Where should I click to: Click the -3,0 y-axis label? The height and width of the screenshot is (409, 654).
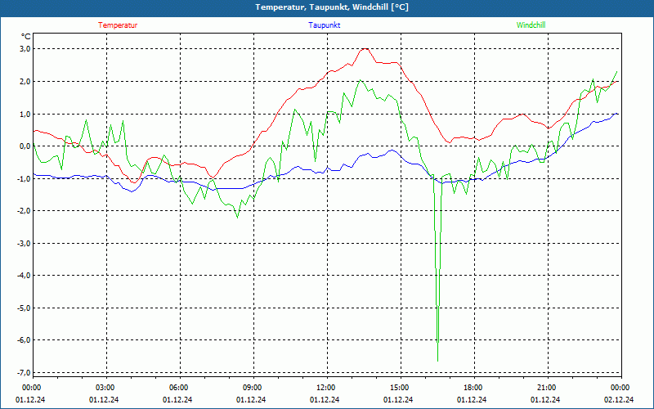coord(25,243)
